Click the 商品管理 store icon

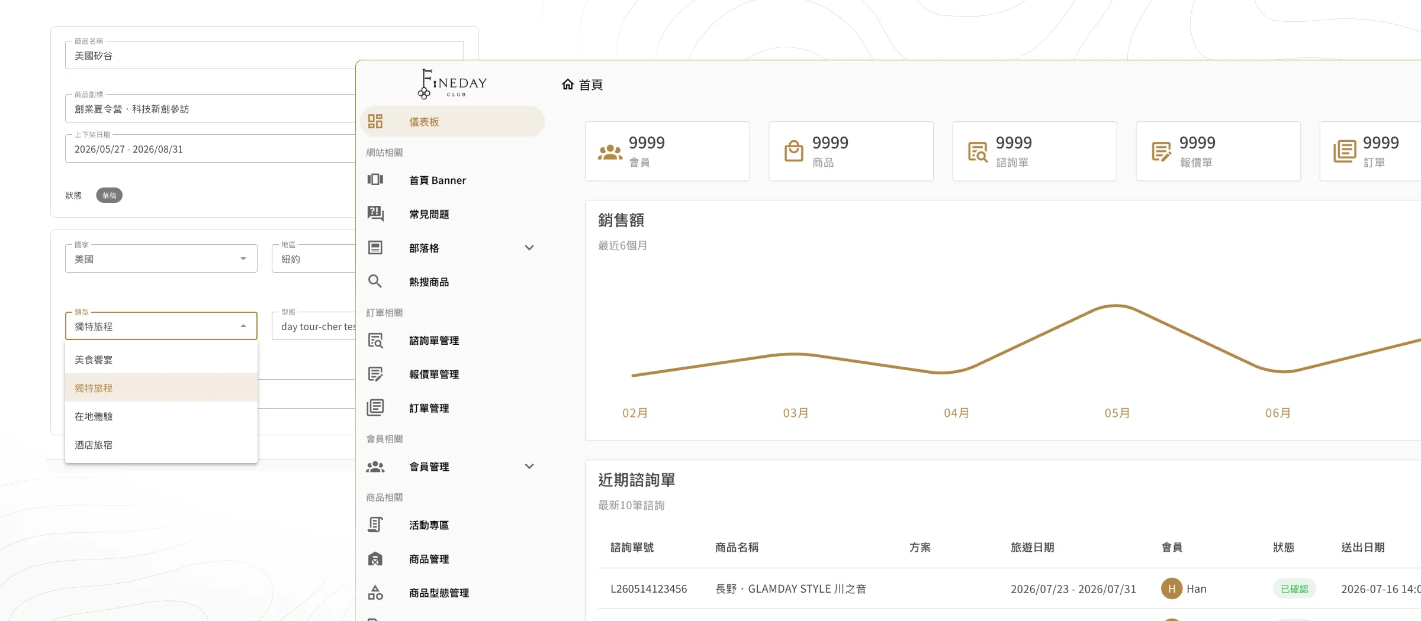(375, 559)
